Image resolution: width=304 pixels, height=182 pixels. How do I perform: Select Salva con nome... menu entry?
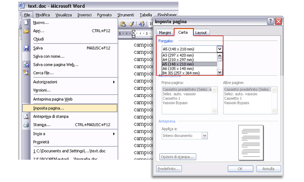pos(70,56)
